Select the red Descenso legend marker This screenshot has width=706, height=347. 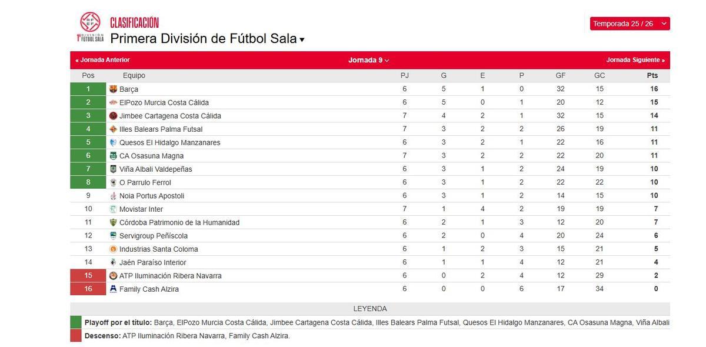(77, 335)
